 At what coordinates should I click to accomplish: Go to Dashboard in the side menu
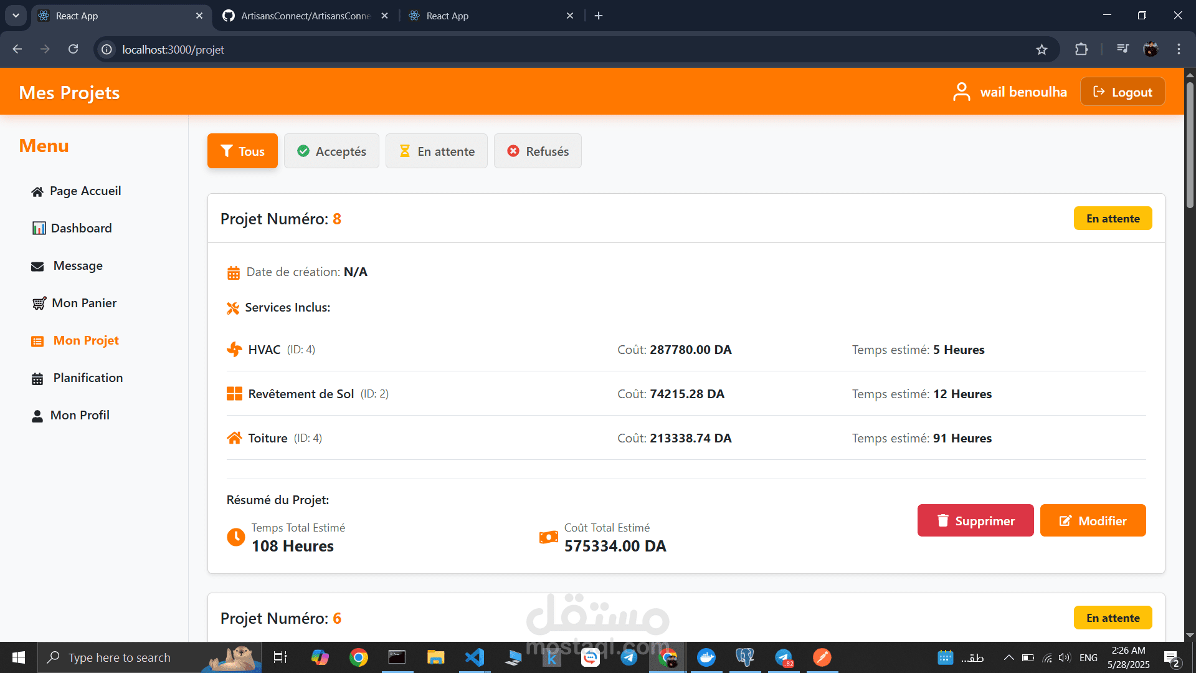coord(81,228)
